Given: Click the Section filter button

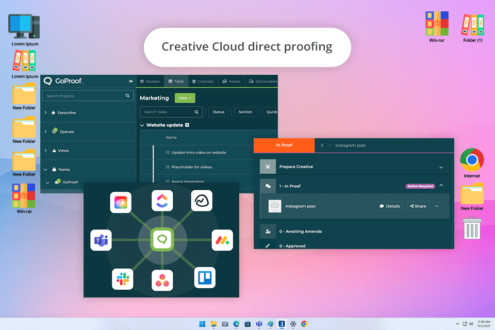Looking at the screenshot, I should [x=245, y=112].
